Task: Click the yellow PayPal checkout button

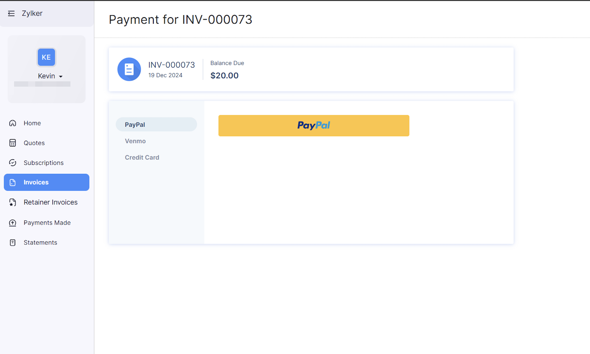Action: pyautogui.click(x=314, y=126)
